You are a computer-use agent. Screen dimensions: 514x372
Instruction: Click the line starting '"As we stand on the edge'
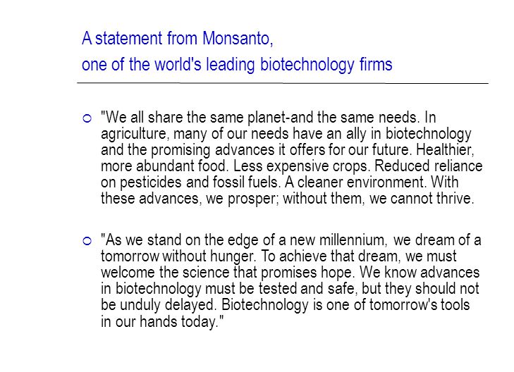[x=291, y=240]
